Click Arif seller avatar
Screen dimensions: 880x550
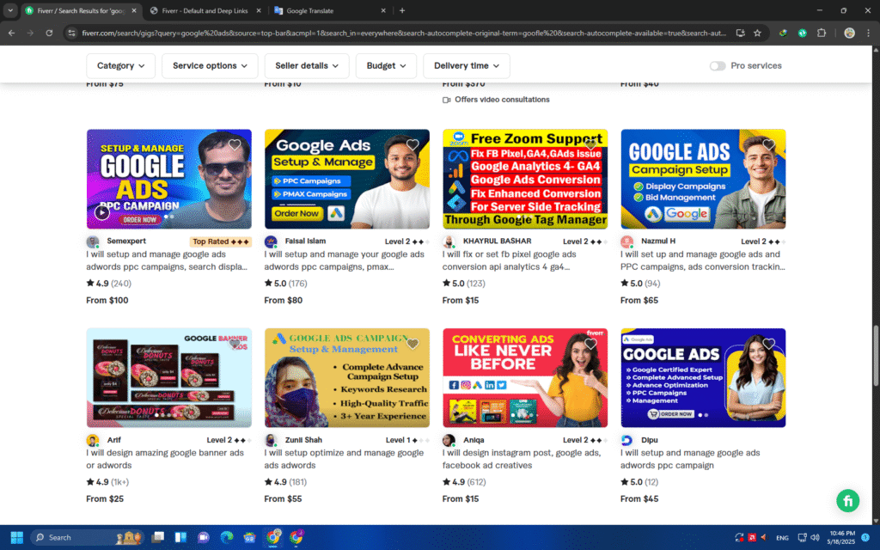pyautogui.click(x=93, y=441)
